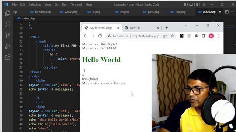Reload the php.test page

(100, 36)
